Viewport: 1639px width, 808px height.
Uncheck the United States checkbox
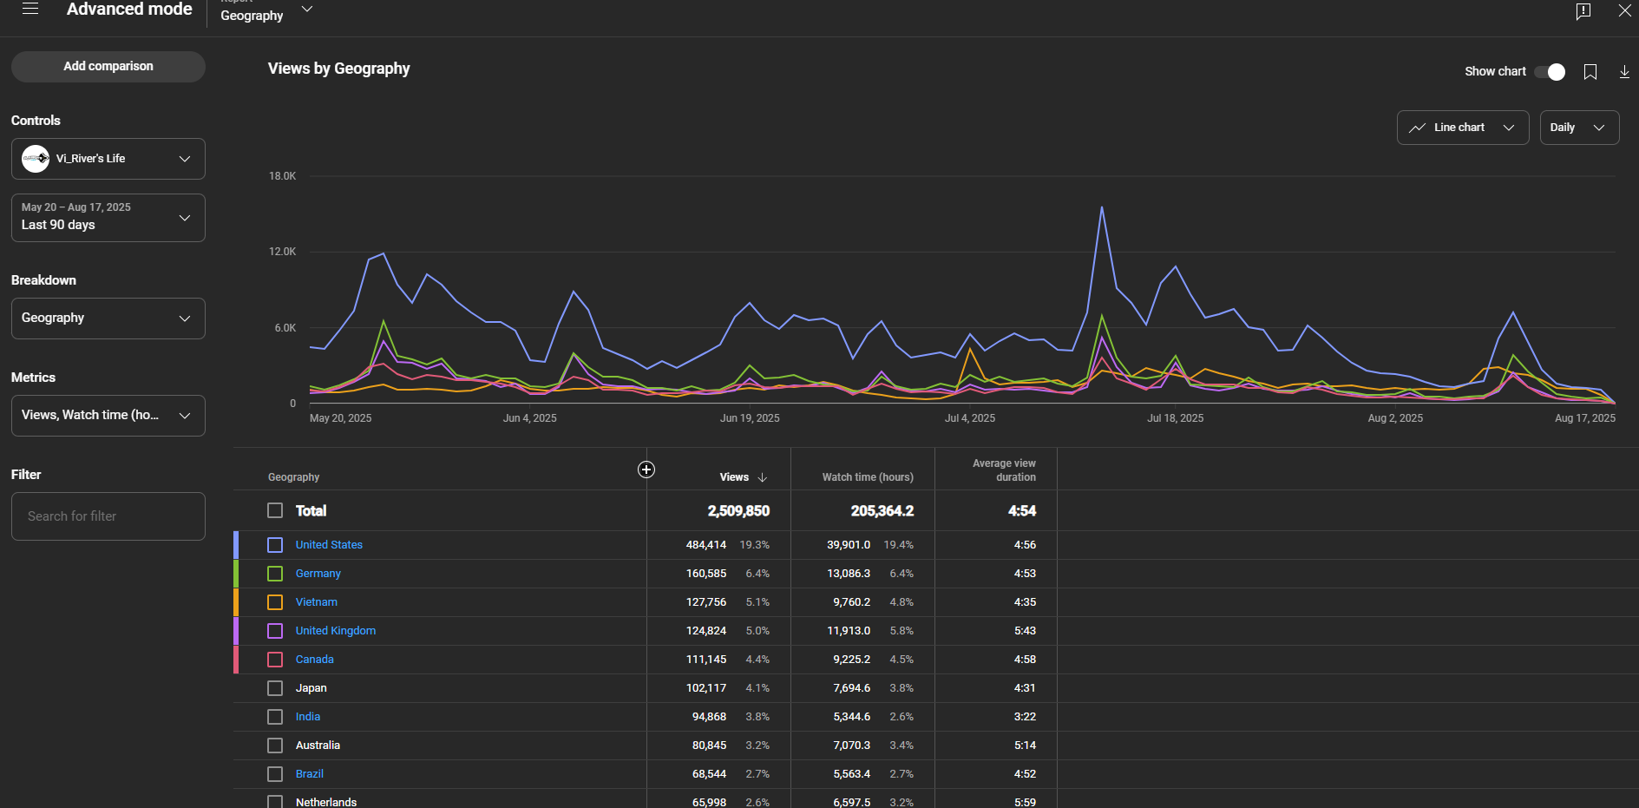(275, 545)
